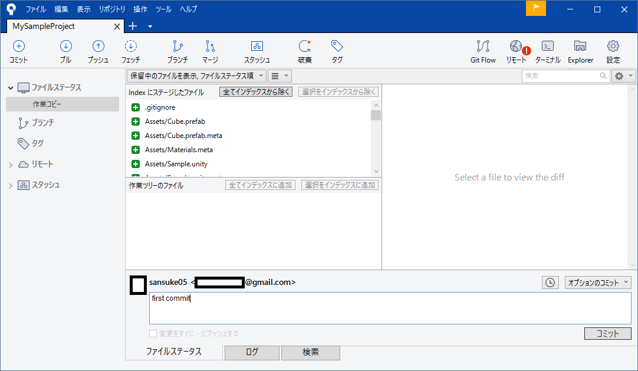
Task: Click the コミット toolbar icon
Action: [18, 51]
